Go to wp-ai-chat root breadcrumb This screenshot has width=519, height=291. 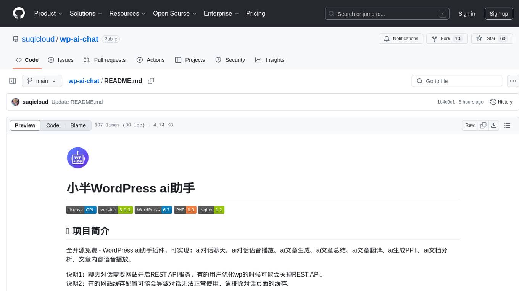[x=84, y=81]
